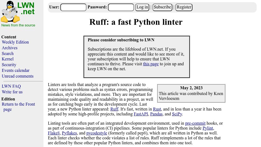Focus the User input field

click(x=73, y=7)
